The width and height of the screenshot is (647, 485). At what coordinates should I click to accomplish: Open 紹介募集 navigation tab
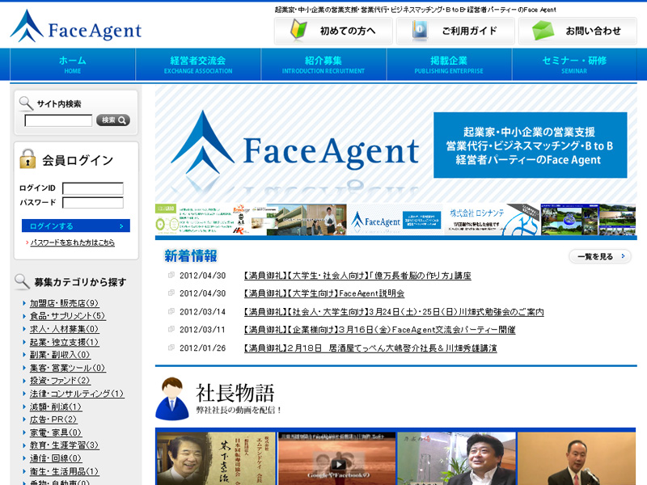(323, 65)
